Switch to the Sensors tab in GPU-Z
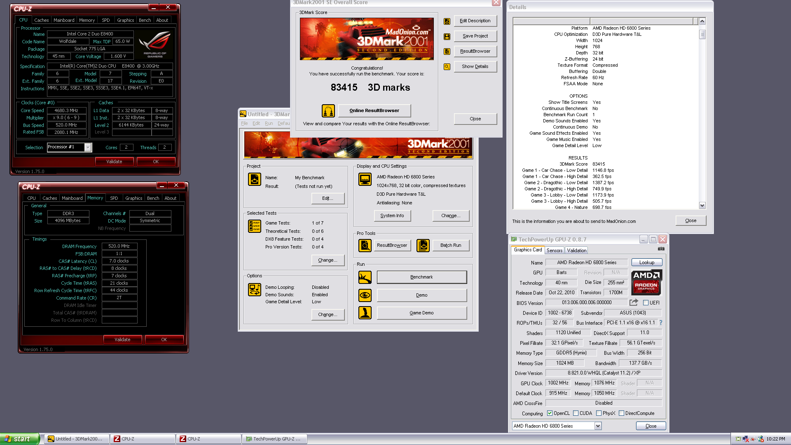 [x=555, y=251]
